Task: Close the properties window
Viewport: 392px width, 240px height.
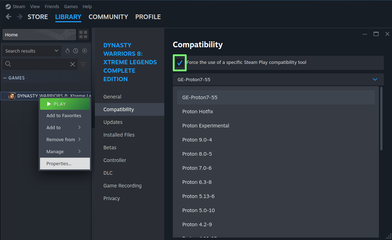Action: point(387,34)
